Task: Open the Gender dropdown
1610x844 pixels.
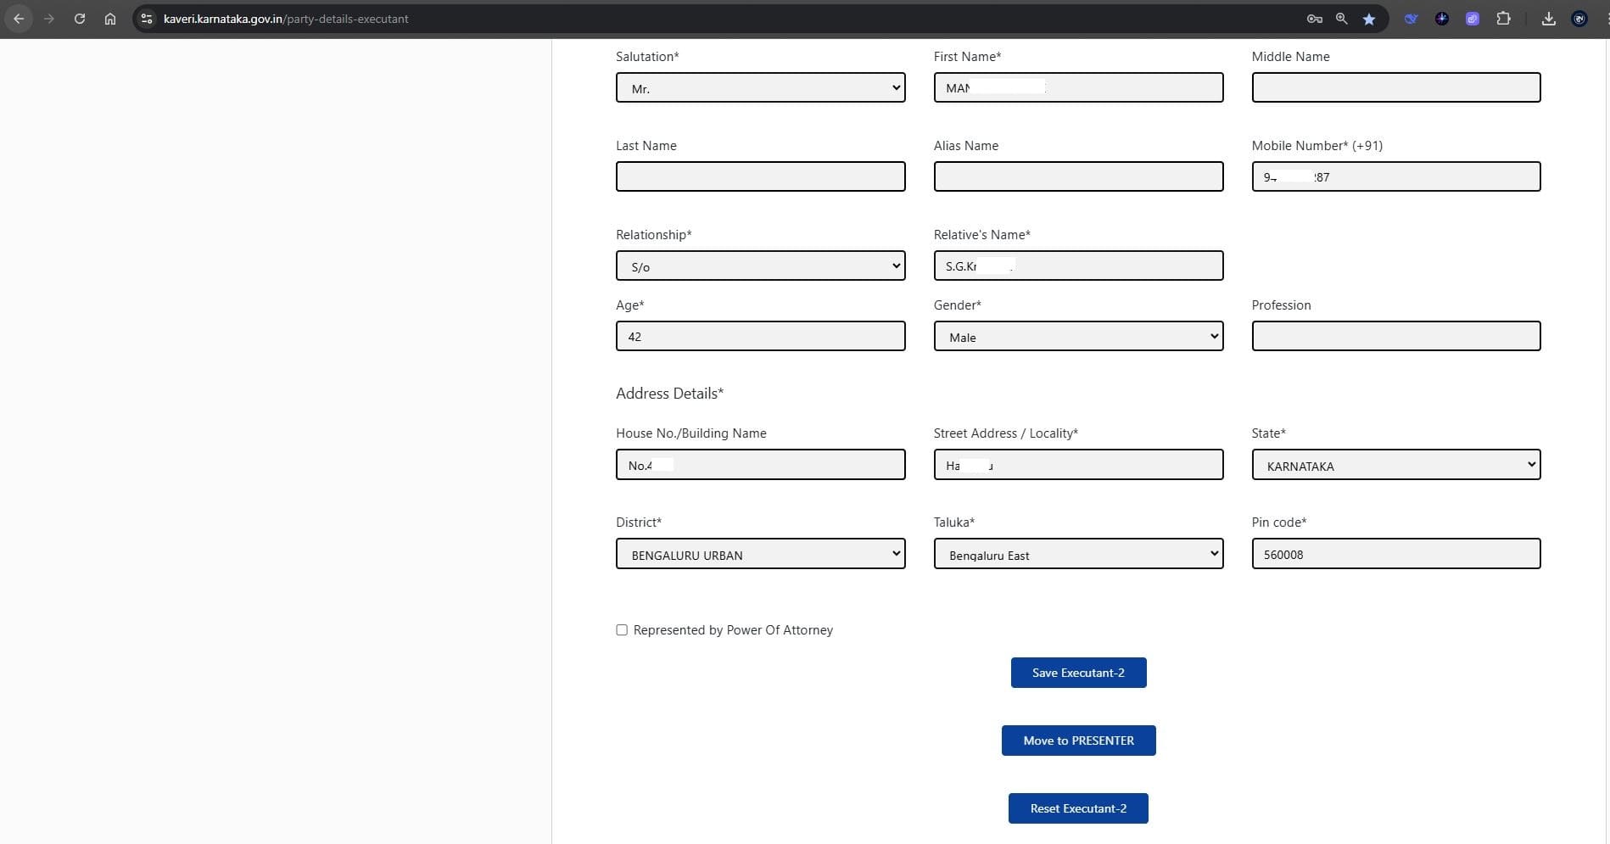Action: (1077, 337)
